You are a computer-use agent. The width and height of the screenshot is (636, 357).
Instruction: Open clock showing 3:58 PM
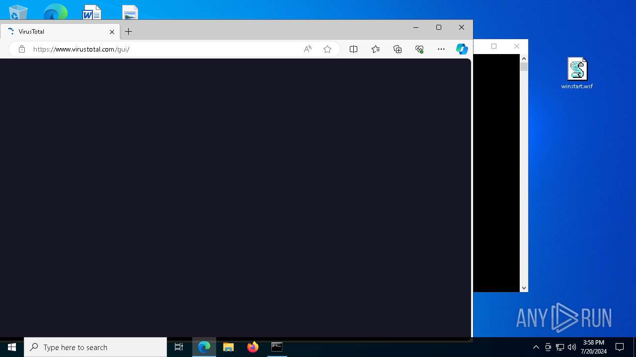[x=594, y=347]
